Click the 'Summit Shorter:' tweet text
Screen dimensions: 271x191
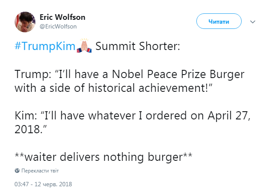(138, 46)
